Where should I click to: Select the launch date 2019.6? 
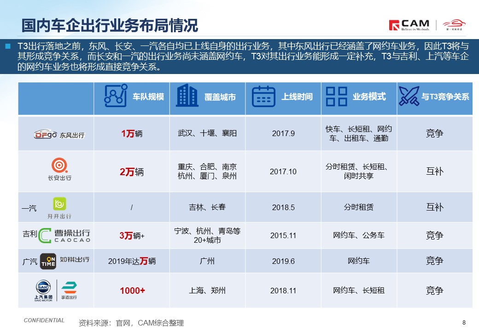pyautogui.click(x=284, y=261)
